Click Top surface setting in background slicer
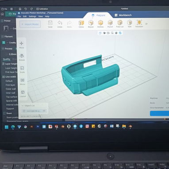 [12, 97]
